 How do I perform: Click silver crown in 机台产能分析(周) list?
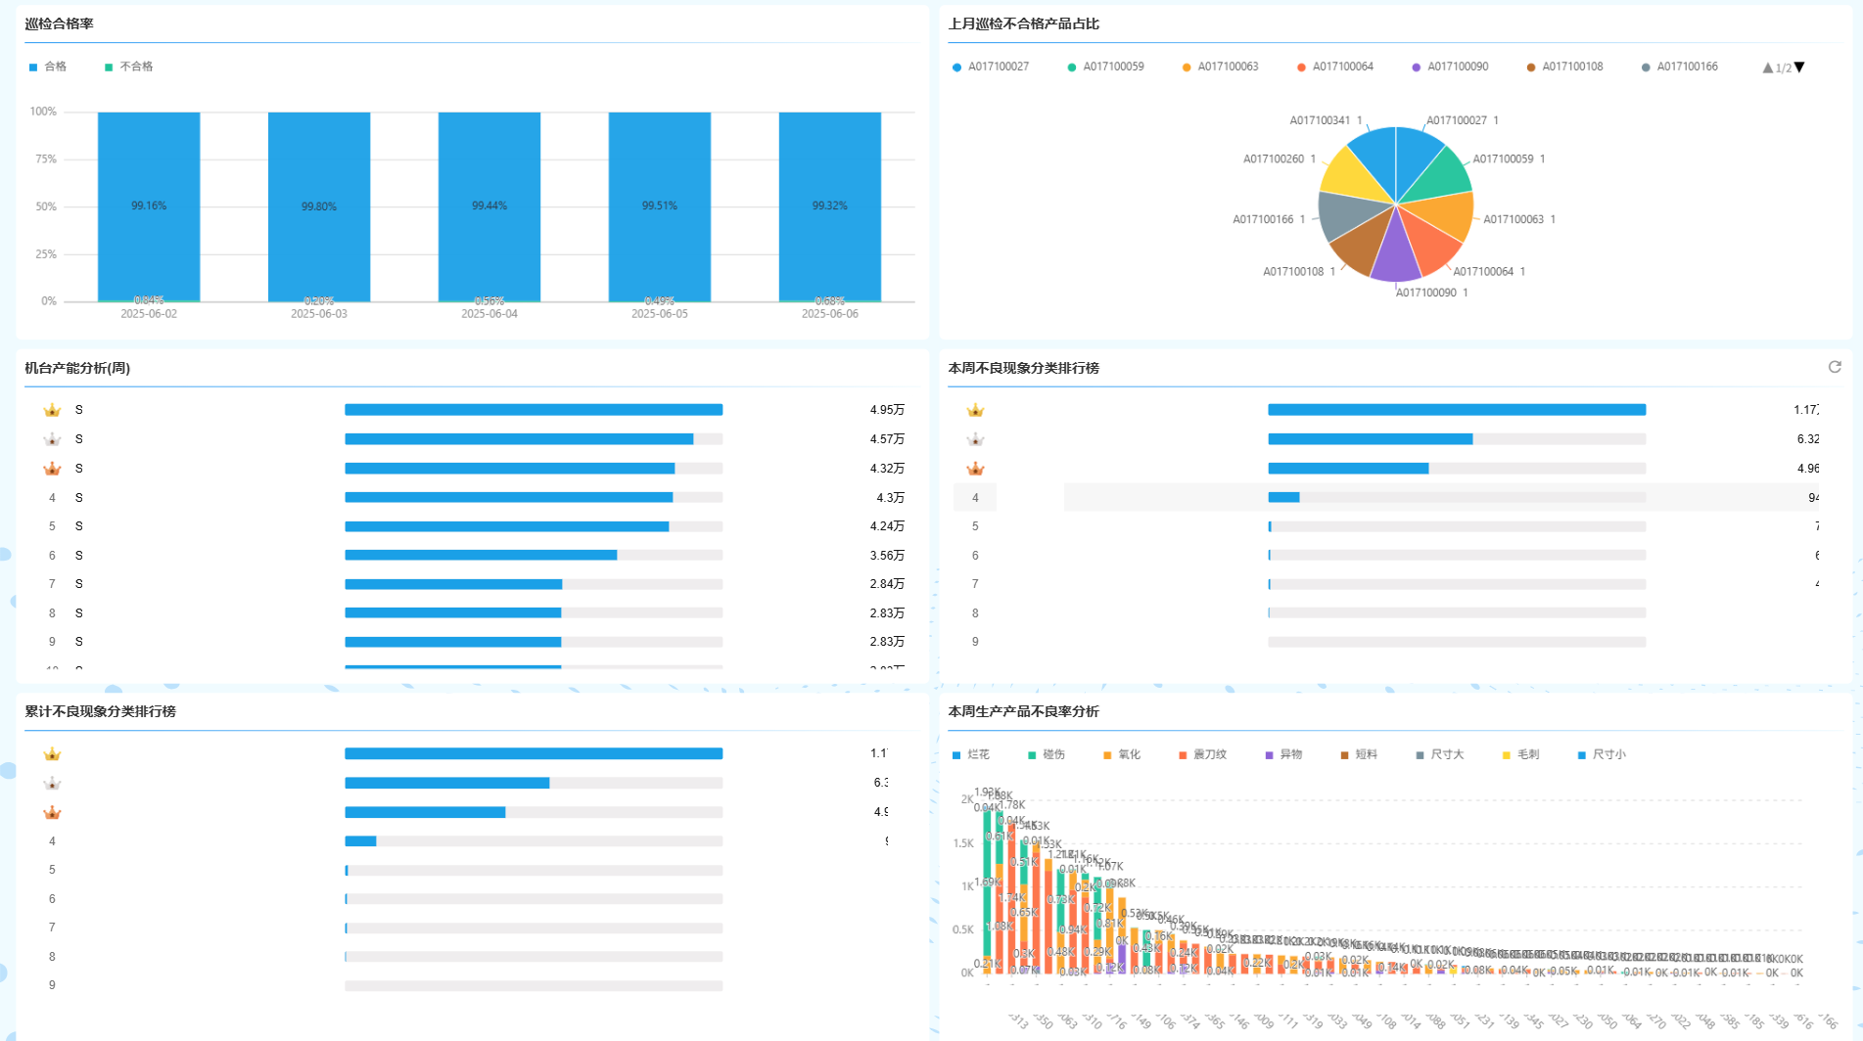[52, 439]
